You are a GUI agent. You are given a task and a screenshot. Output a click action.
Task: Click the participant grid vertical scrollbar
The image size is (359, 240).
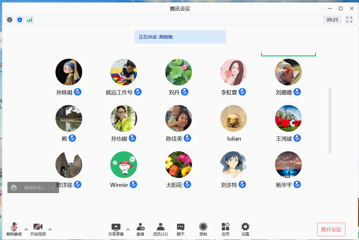(x=330, y=121)
